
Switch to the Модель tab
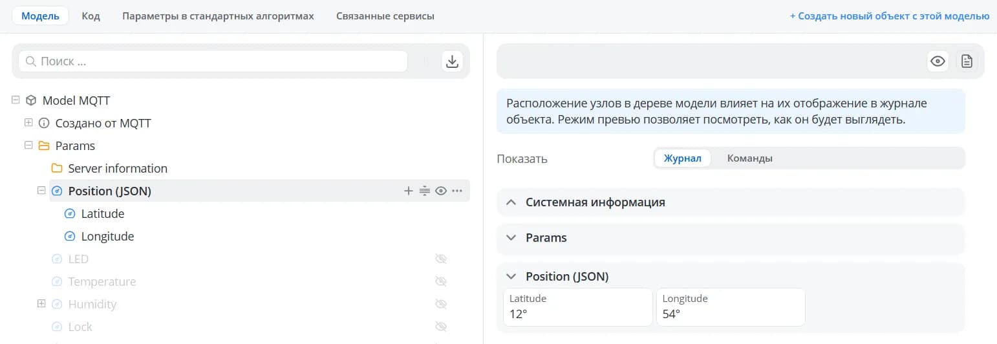tap(40, 16)
